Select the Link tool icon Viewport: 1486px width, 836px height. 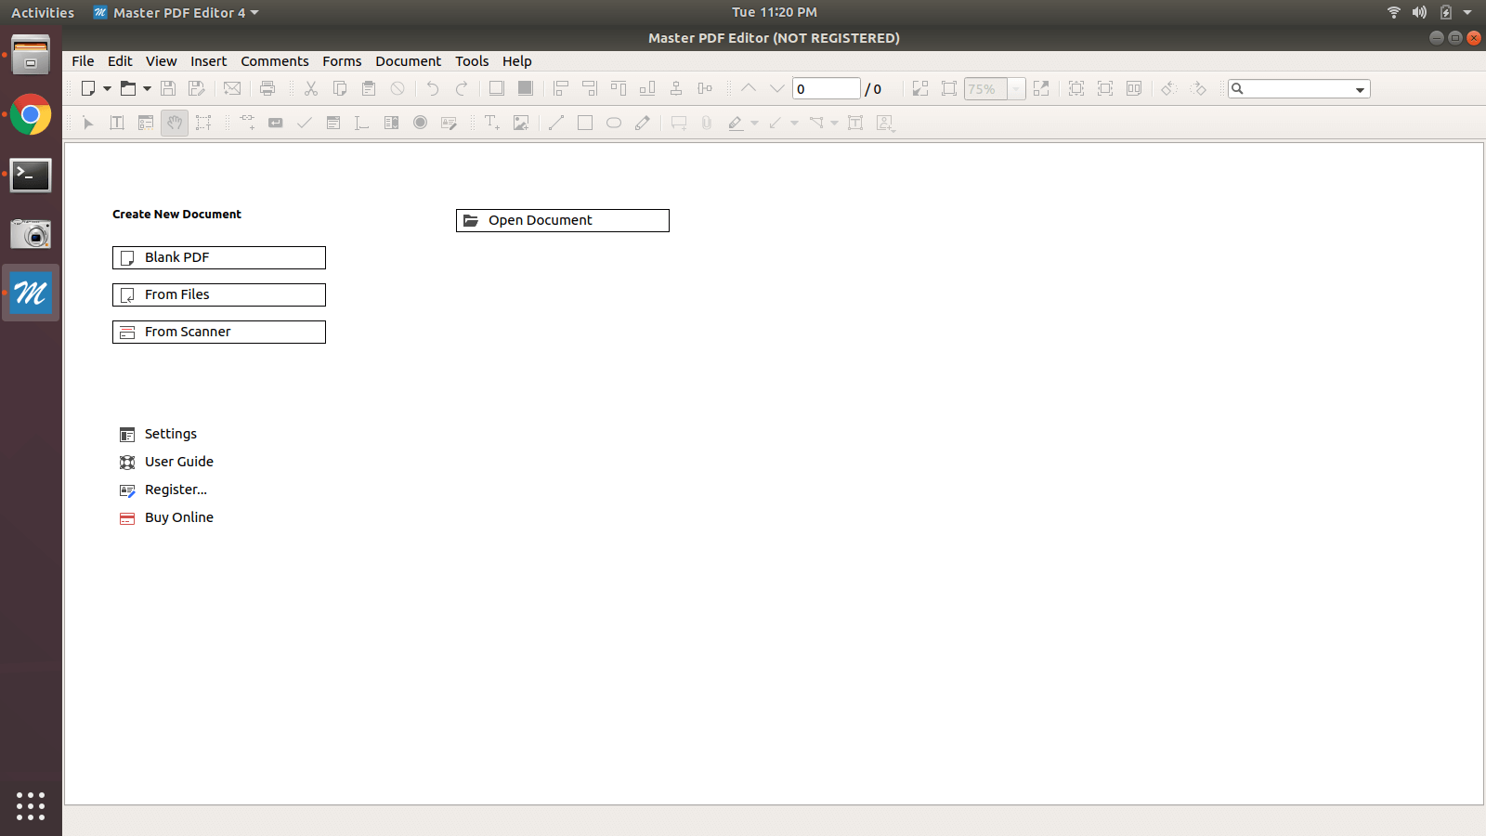(247, 123)
